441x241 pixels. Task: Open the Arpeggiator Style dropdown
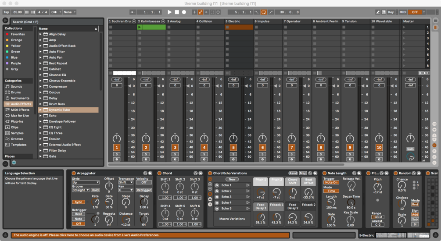coord(86,182)
